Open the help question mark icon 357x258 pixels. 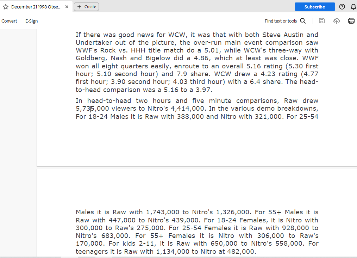(342, 7)
